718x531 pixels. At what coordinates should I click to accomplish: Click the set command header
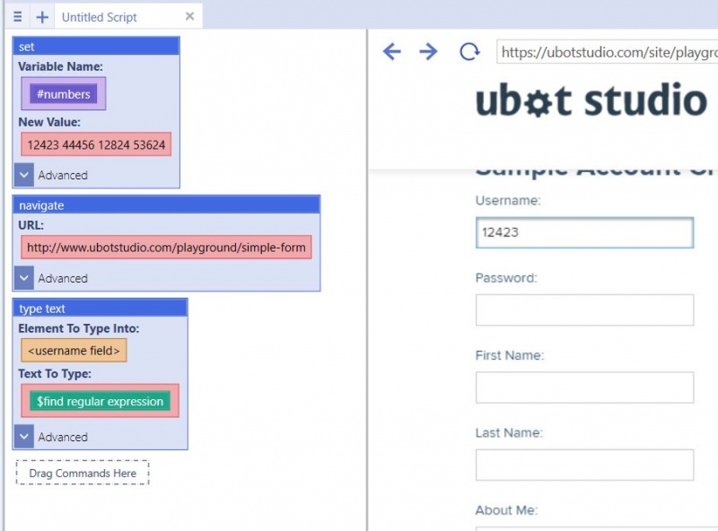(96, 47)
